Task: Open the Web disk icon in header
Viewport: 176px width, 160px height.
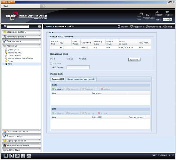Action: point(141,14)
